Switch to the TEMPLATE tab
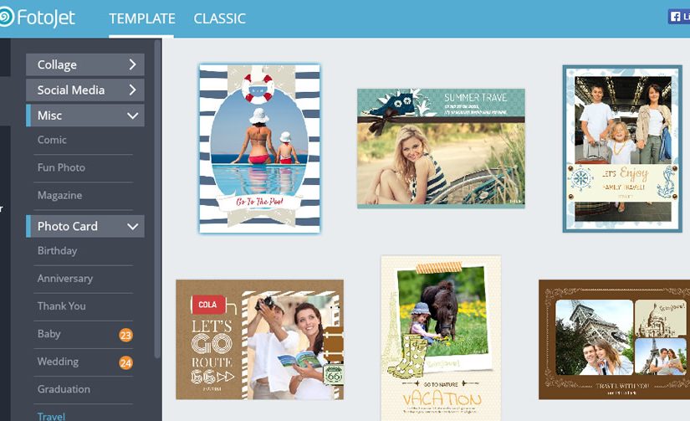The width and height of the screenshot is (690, 421). 141,18
